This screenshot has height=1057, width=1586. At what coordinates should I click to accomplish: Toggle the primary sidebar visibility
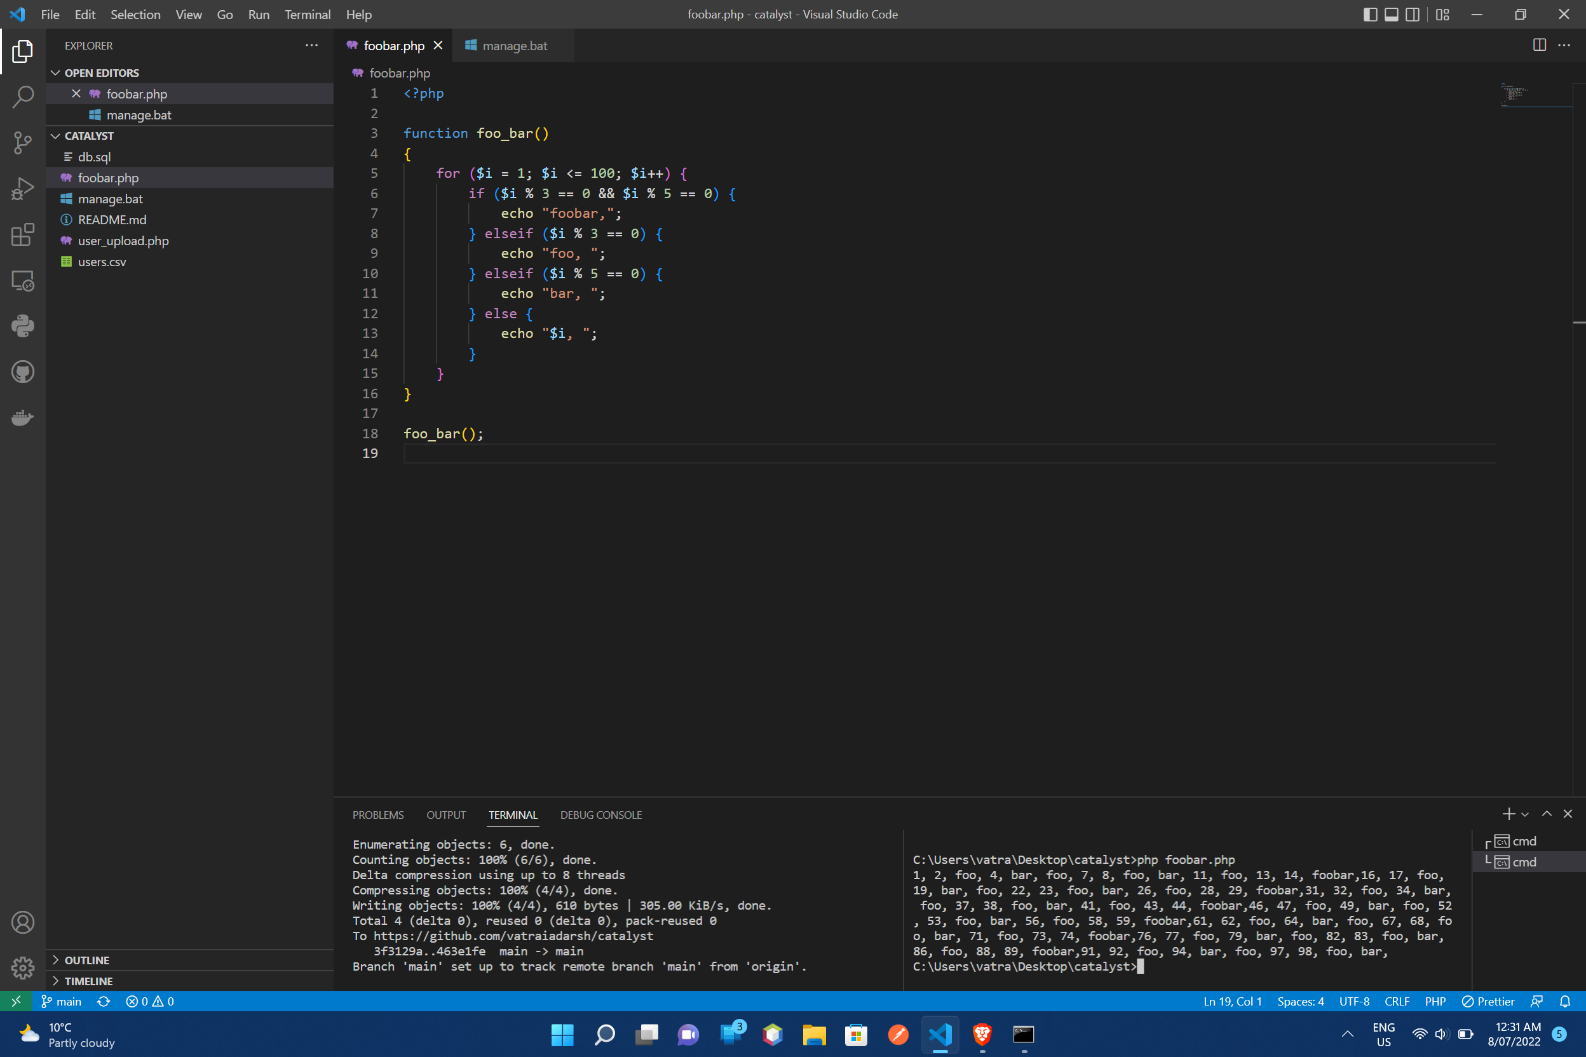(x=1370, y=14)
